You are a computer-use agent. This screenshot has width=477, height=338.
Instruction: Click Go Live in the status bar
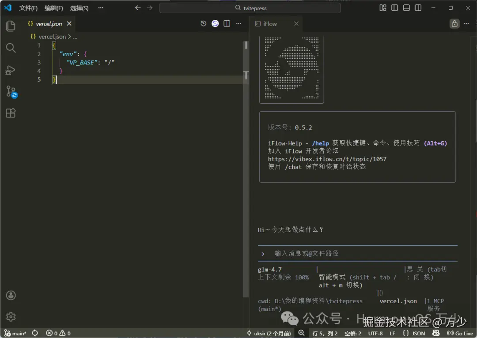point(459,333)
